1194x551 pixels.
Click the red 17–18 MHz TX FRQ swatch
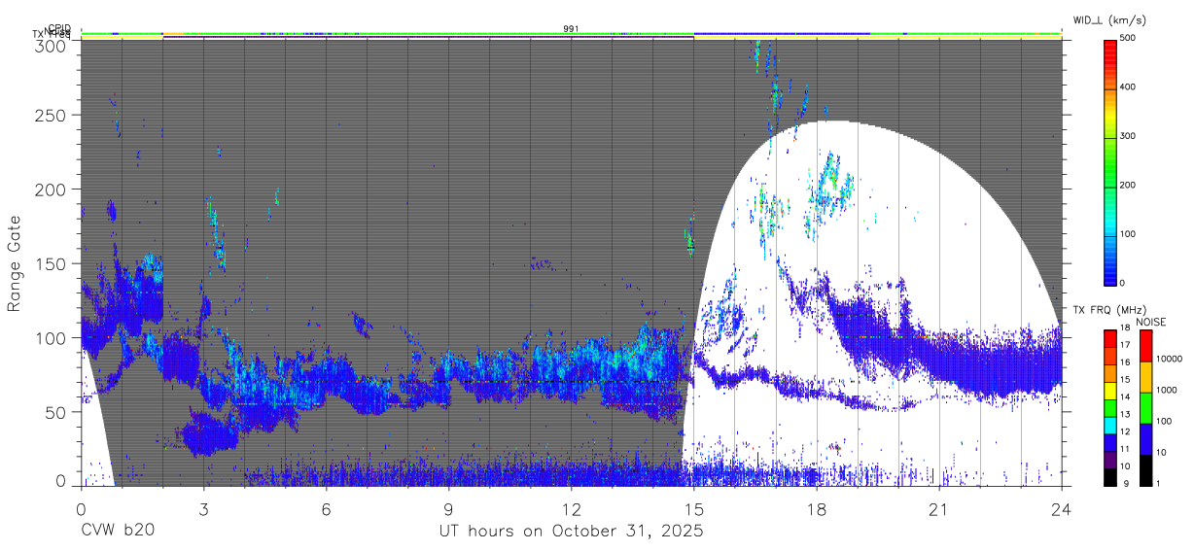tap(1110, 338)
